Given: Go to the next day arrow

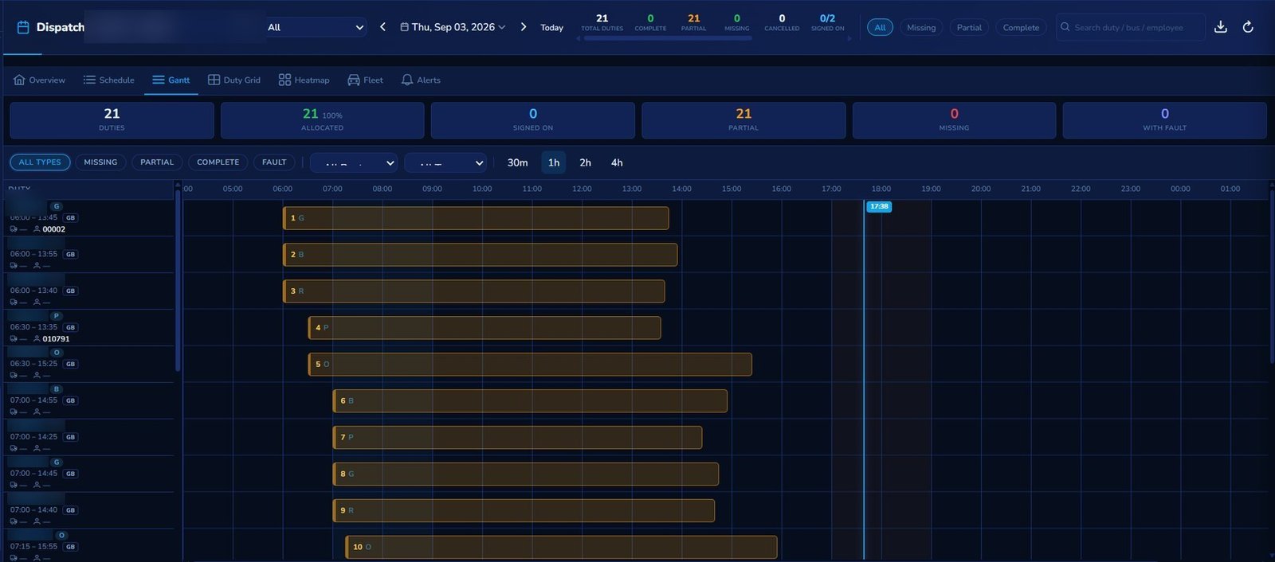Looking at the screenshot, I should 524,27.
